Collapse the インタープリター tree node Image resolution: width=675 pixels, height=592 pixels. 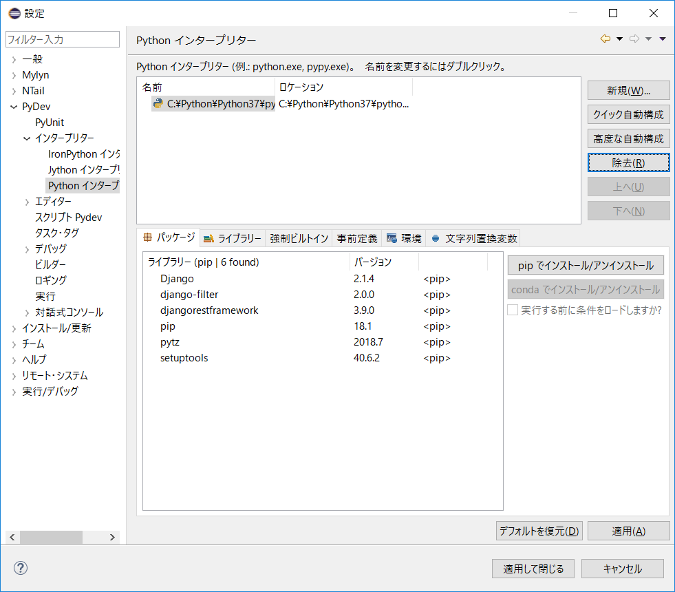(27, 138)
